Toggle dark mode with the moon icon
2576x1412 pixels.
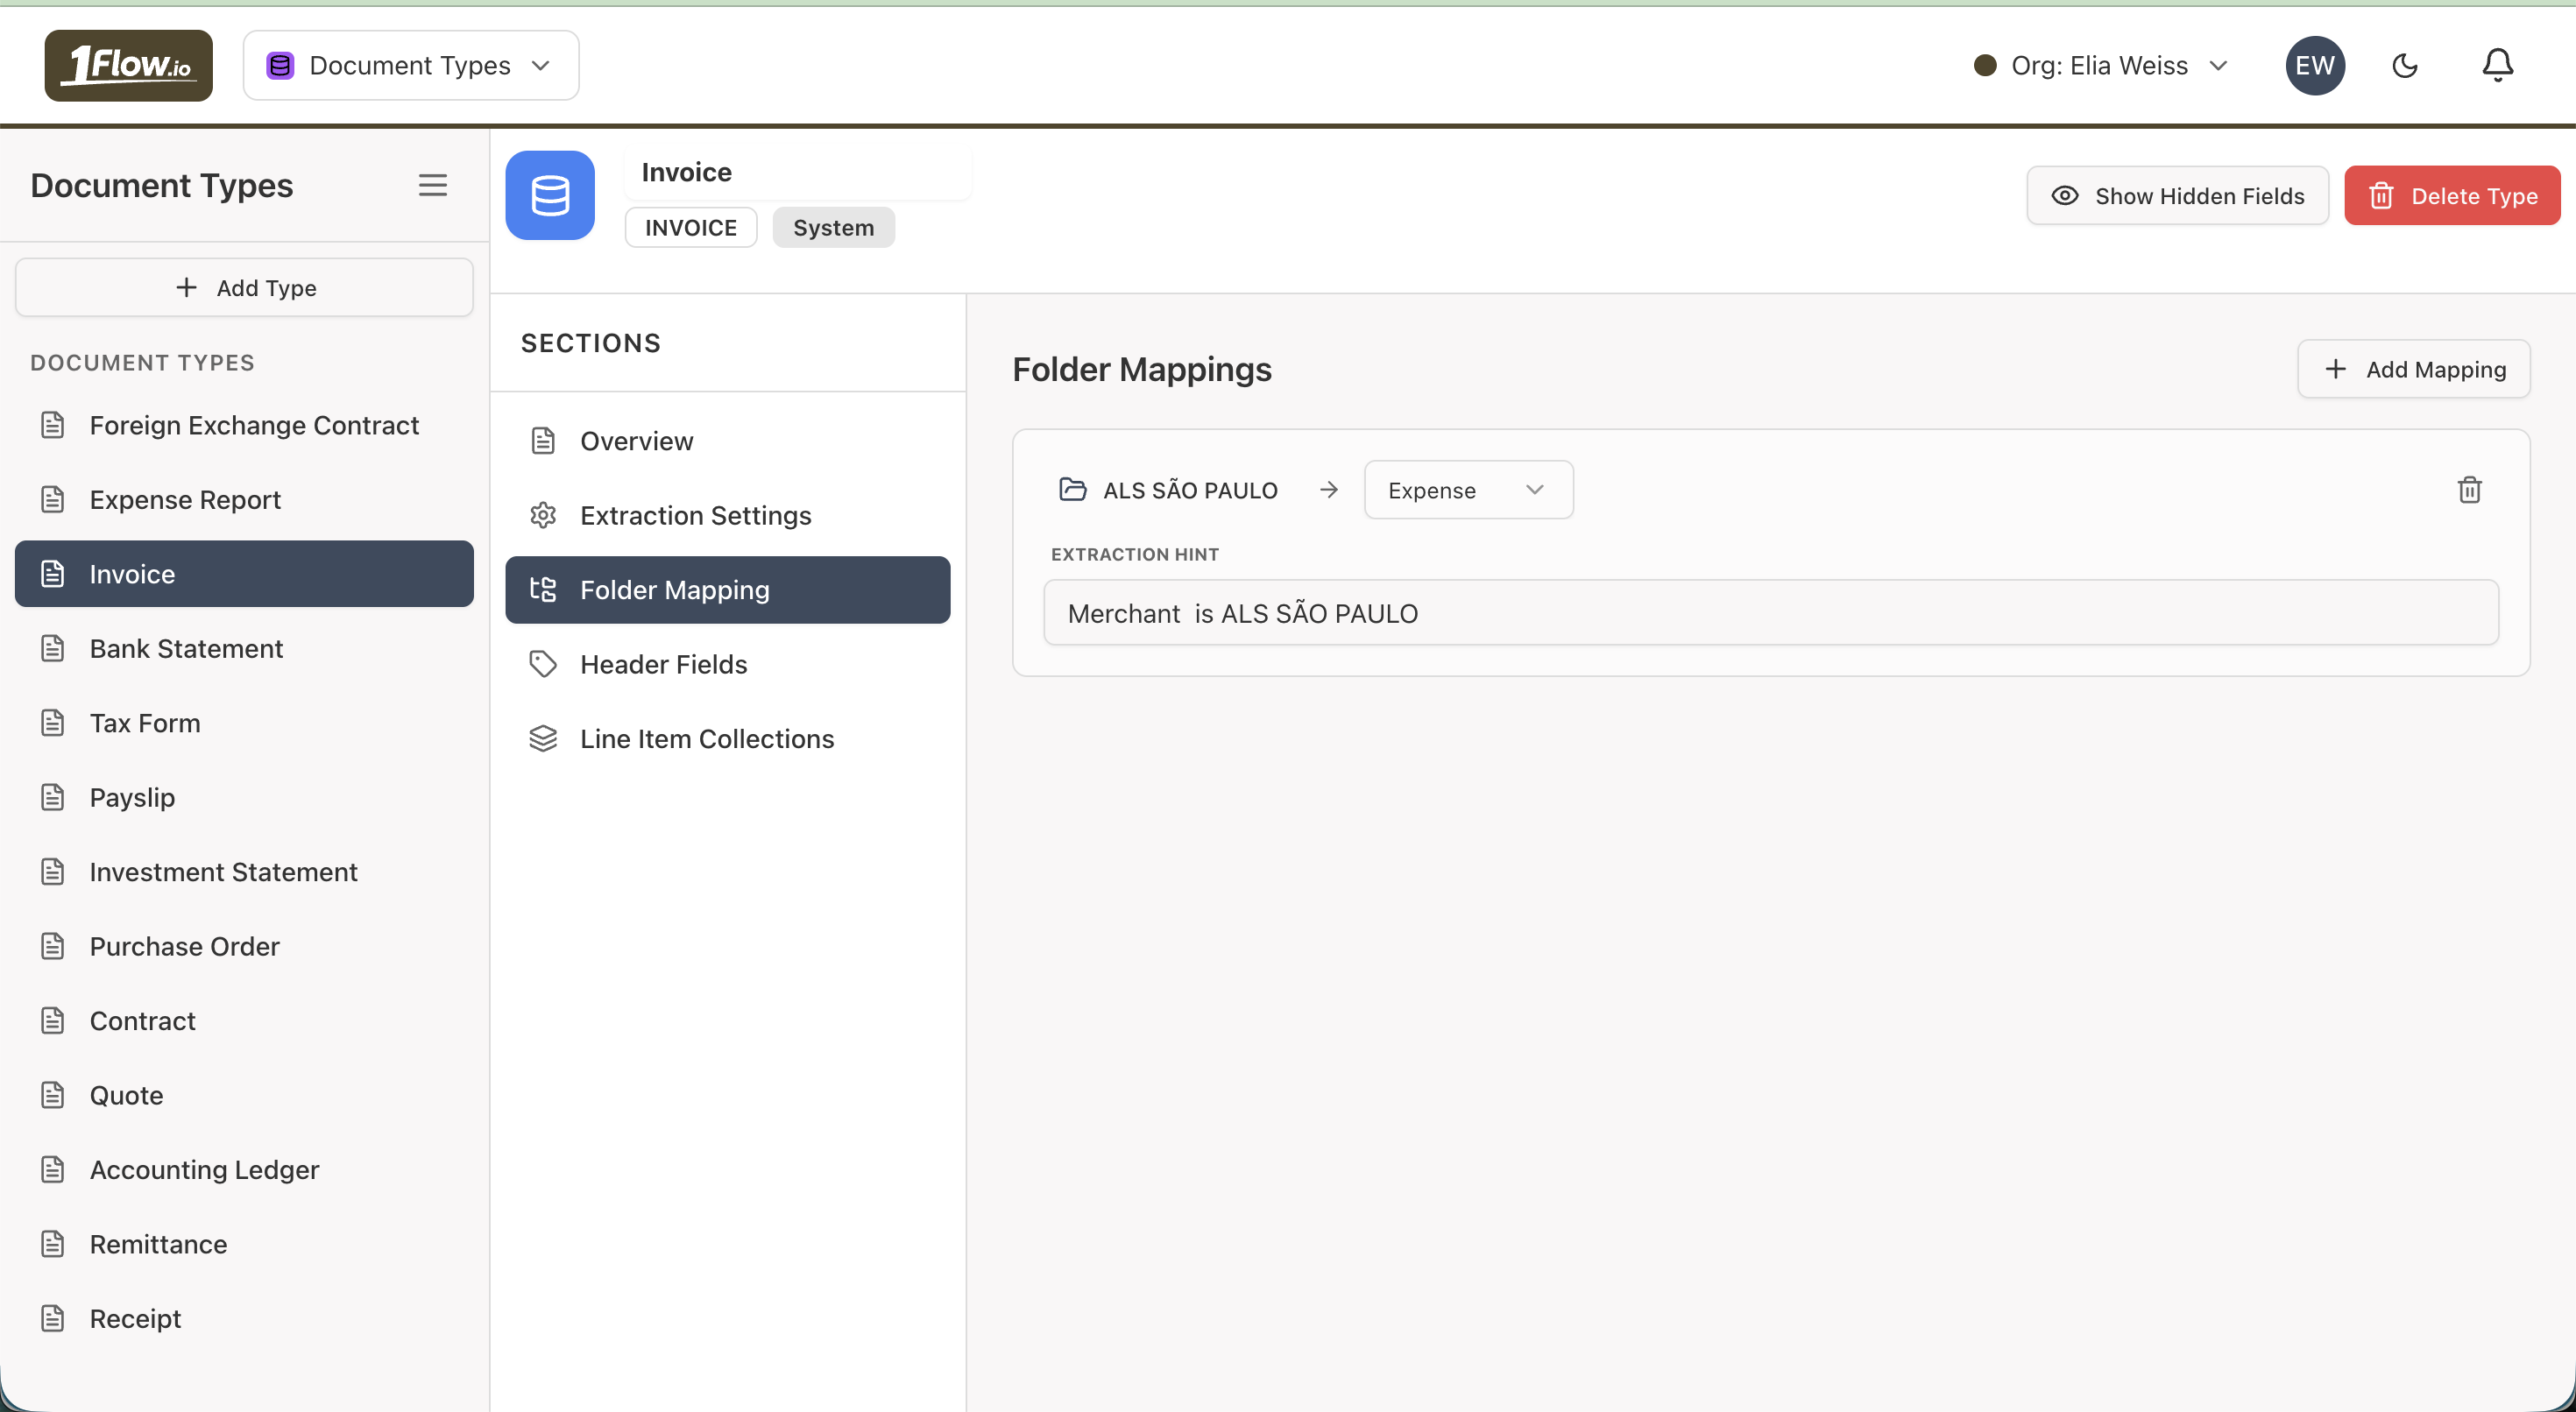pyautogui.click(x=2405, y=64)
